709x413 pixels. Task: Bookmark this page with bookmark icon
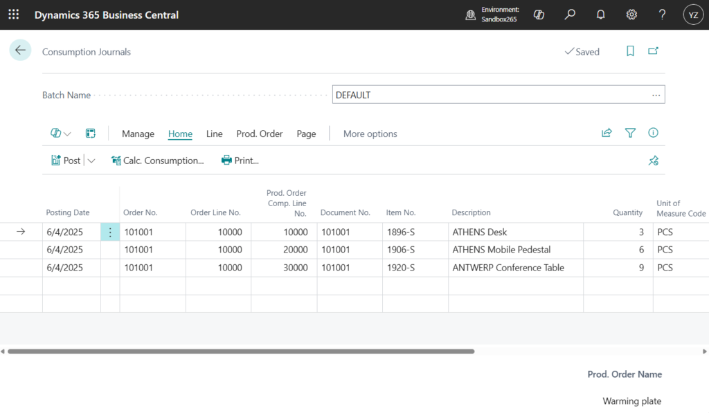pos(630,51)
